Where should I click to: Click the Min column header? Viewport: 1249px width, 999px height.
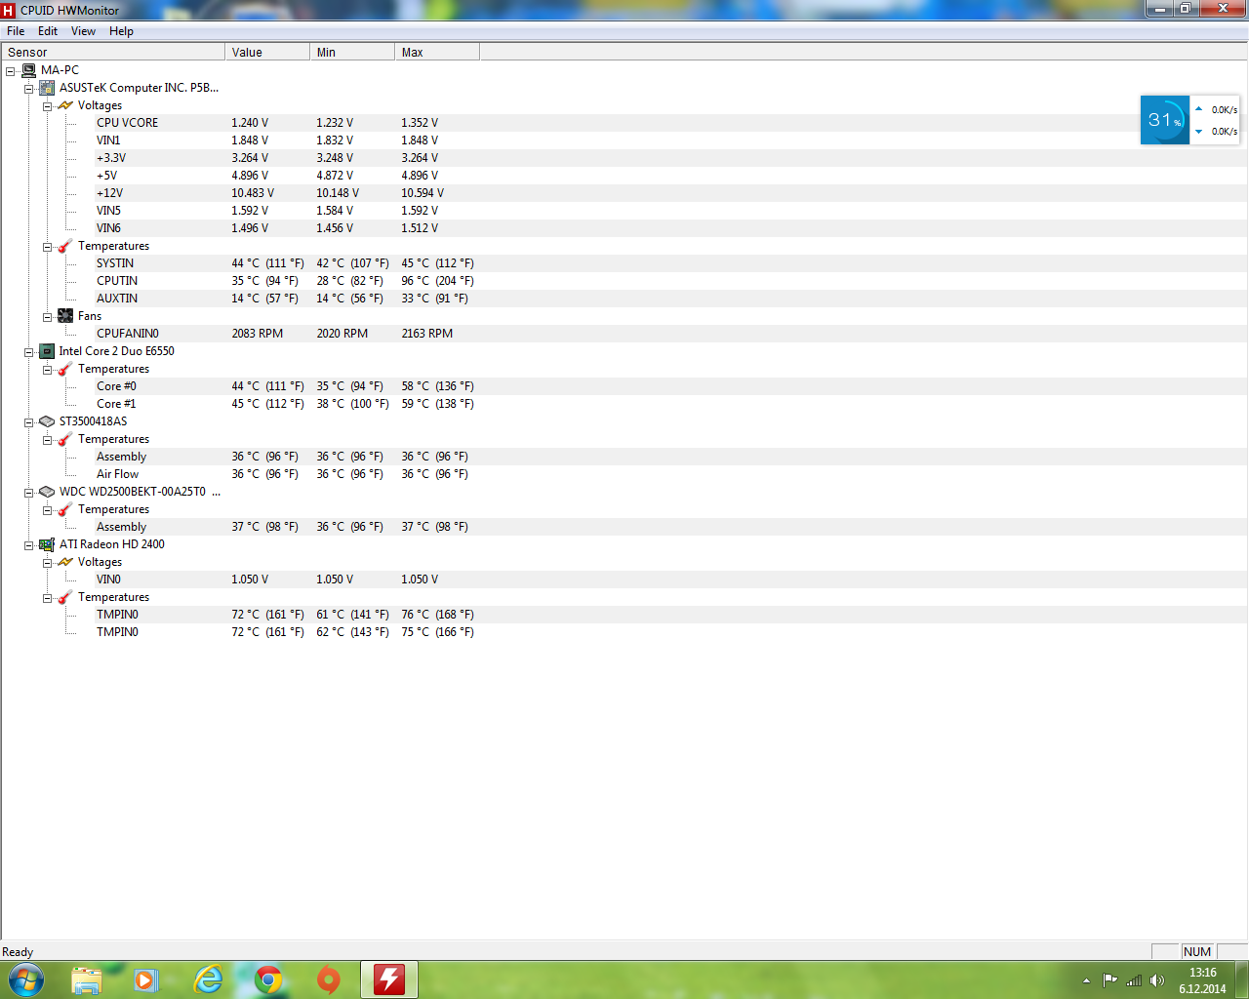point(352,52)
